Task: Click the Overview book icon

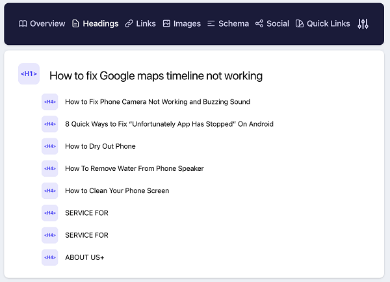Action: coord(23,23)
